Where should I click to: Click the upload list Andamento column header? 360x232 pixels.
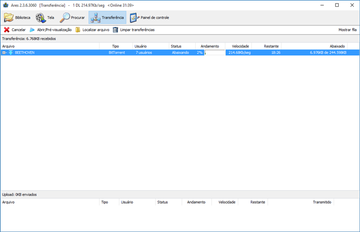pos(197,202)
